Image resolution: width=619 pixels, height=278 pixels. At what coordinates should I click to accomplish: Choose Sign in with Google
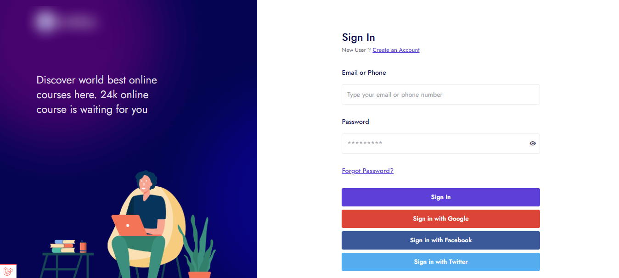coord(440,219)
